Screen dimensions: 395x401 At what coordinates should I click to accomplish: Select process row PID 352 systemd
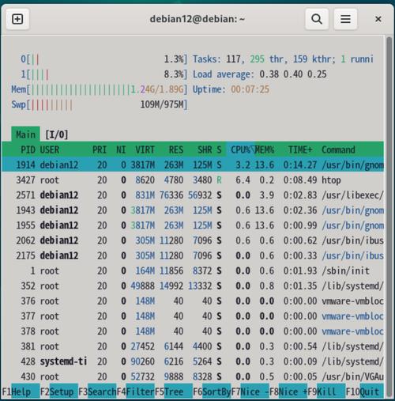point(193,286)
